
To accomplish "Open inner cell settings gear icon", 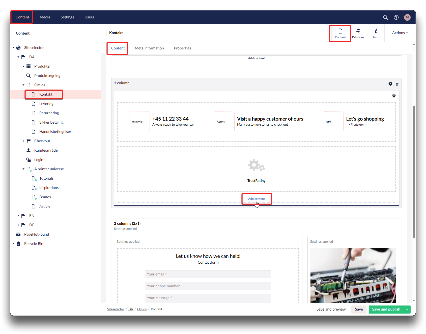I will 394,96.
